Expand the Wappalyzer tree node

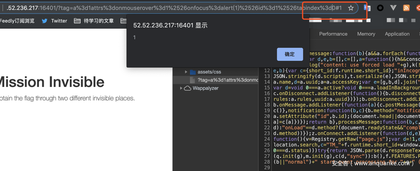(181, 88)
